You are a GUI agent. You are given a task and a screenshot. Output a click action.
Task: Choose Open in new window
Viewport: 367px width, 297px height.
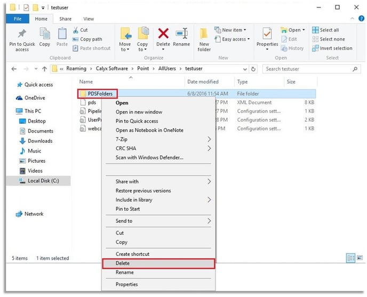coord(158,112)
